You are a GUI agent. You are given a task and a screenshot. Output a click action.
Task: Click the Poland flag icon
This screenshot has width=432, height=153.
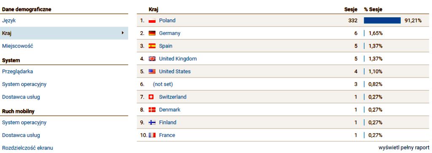(152, 21)
